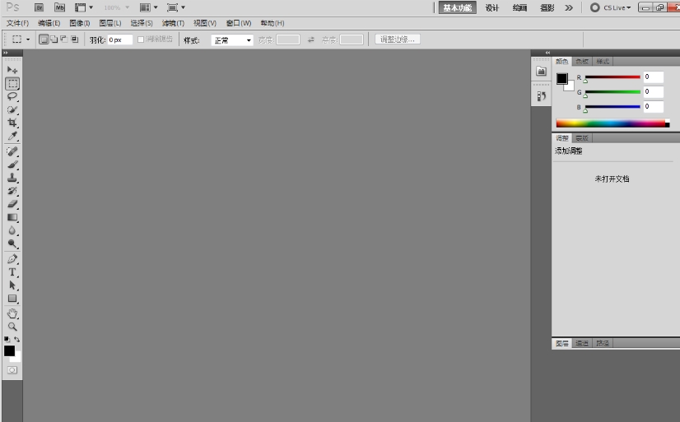Select the Pen tool
Image resolution: width=680 pixels, height=422 pixels.
pyautogui.click(x=12, y=259)
